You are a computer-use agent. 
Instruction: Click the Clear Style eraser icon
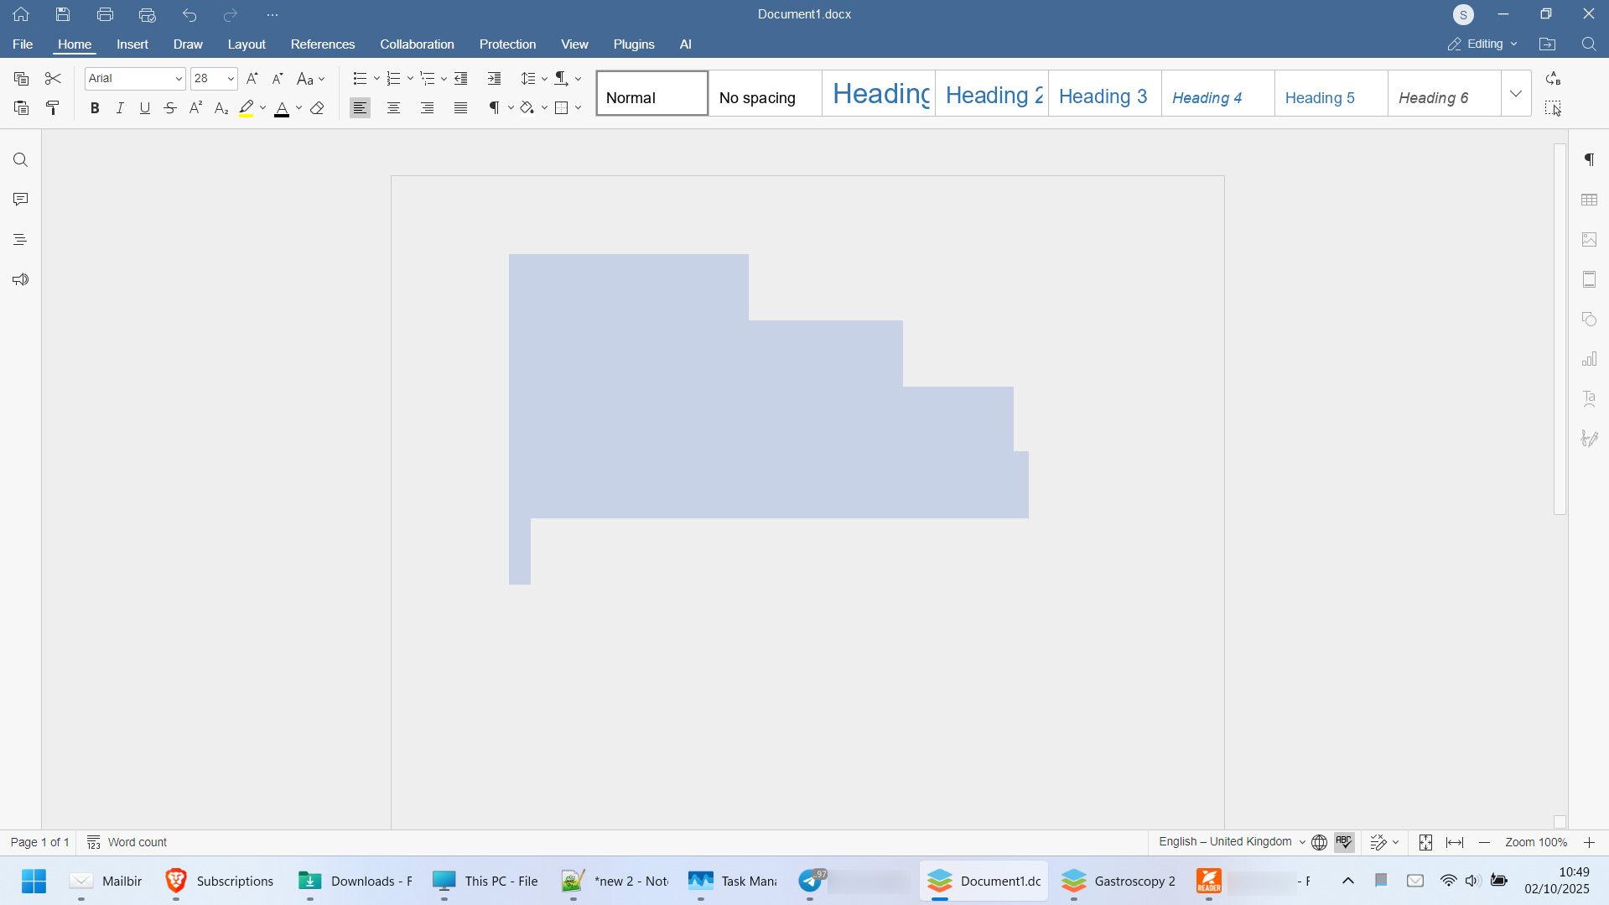[317, 108]
